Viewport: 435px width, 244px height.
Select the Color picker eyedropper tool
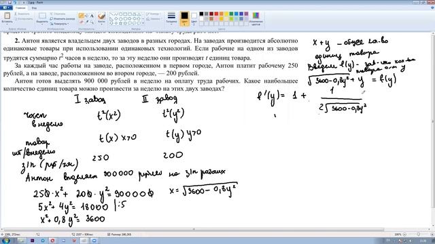point(86,22)
